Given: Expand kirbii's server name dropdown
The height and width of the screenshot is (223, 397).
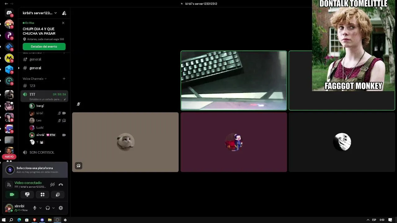Looking at the screenshot, I should (x=56, y=13).
